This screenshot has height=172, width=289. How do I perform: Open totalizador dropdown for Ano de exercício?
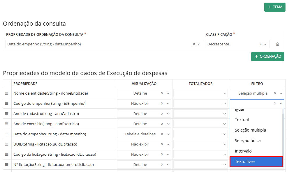(x=225, y=124)
